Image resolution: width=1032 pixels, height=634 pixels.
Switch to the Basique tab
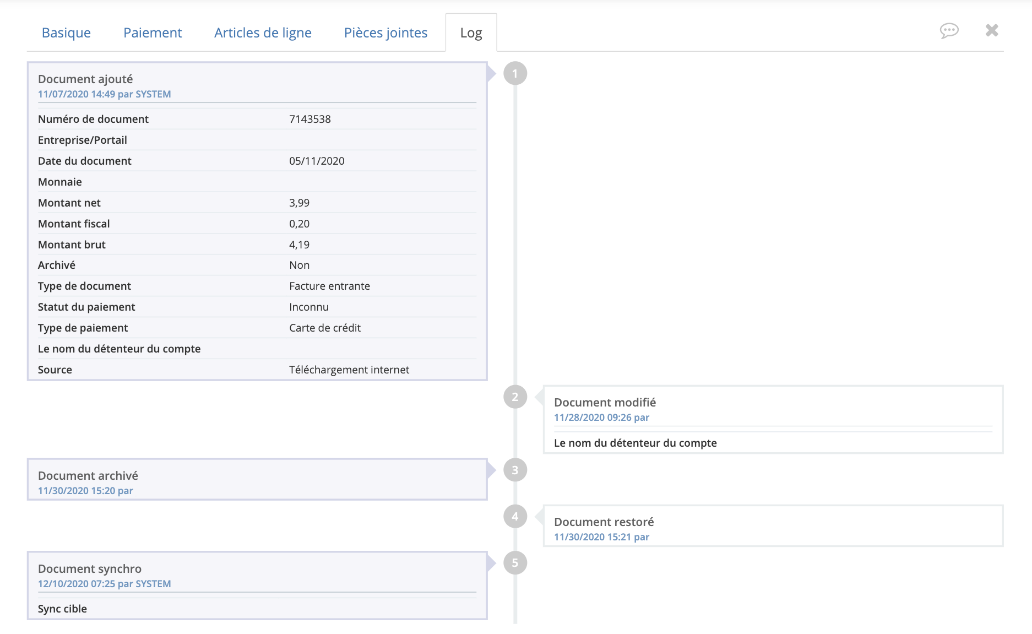coord(66,33)
